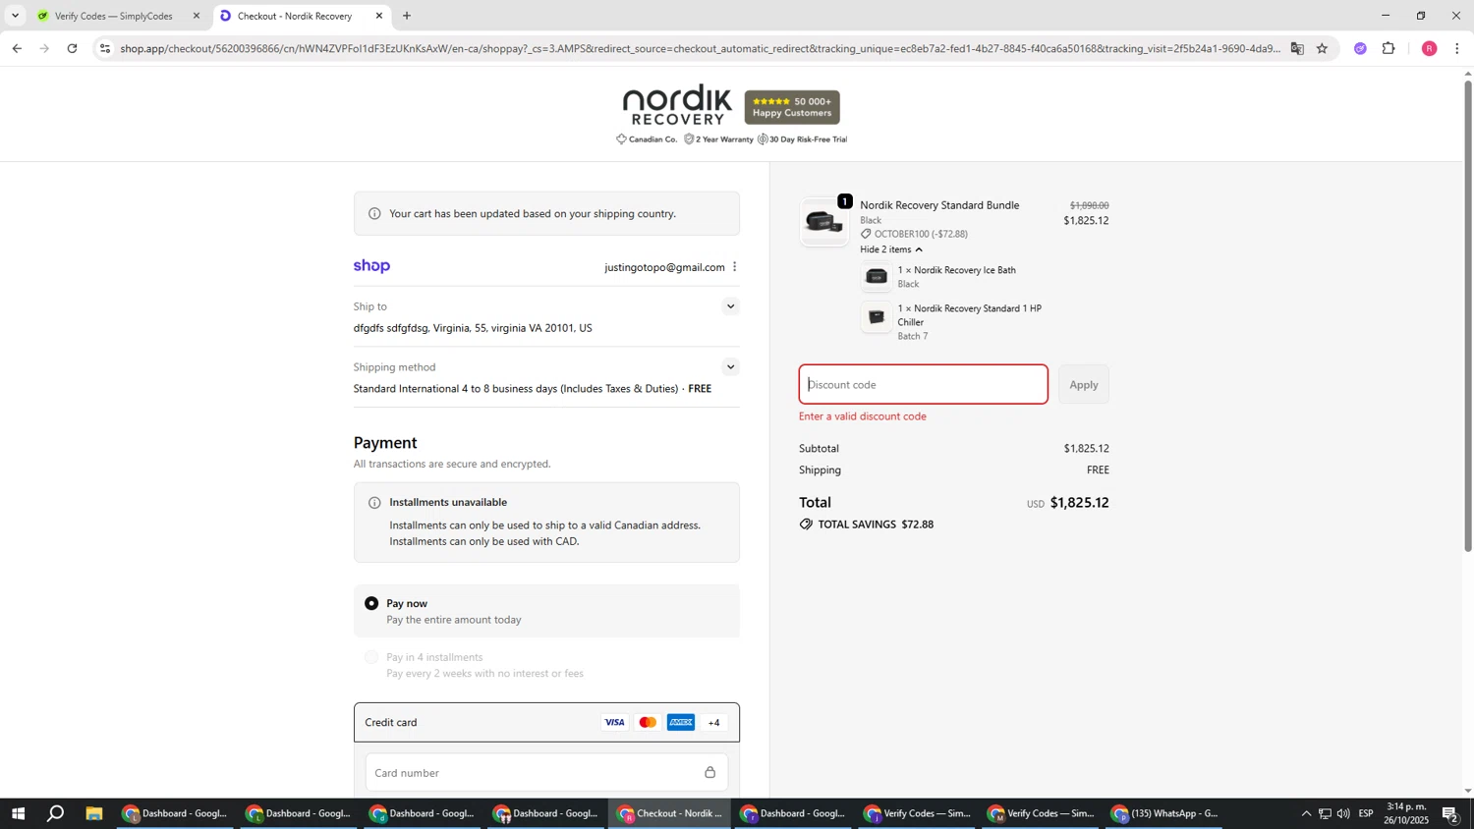1474x829 pixels.
Task: Click the Mastercard icon
Action: click(648, 723)
